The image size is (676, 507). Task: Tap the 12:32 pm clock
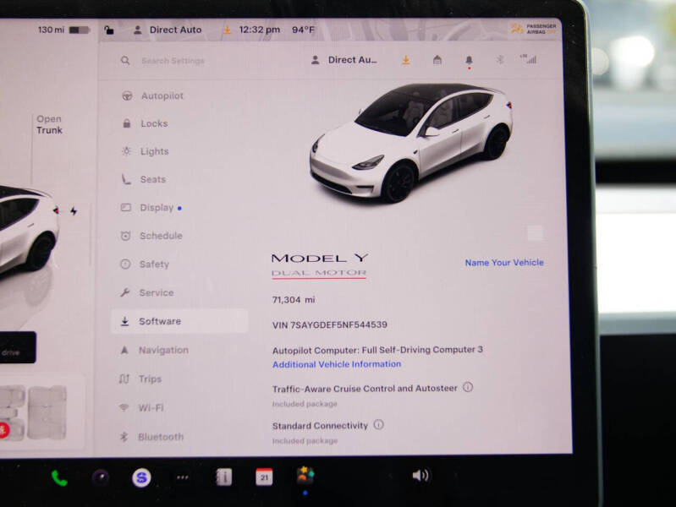pyautogui.click(x=259, y=30)
